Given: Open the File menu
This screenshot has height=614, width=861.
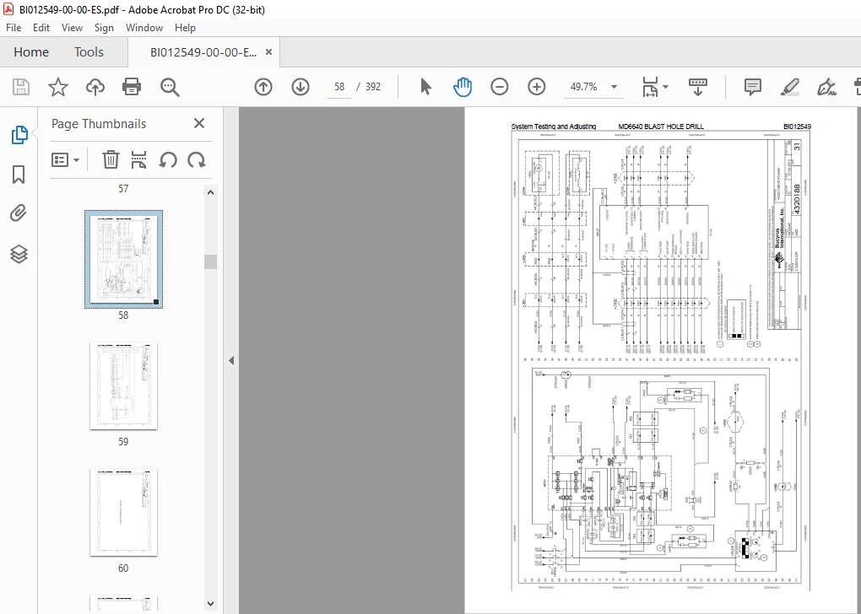Looking at the screenshot, I should [x=14, y=28].
